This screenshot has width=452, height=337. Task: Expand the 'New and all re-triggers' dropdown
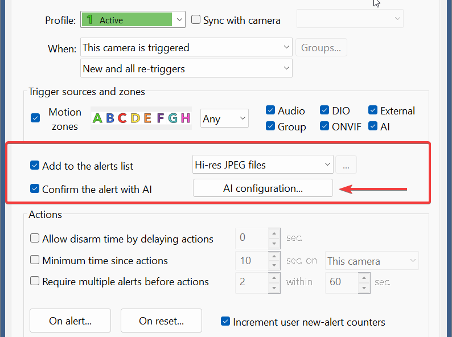click(186, 68)
